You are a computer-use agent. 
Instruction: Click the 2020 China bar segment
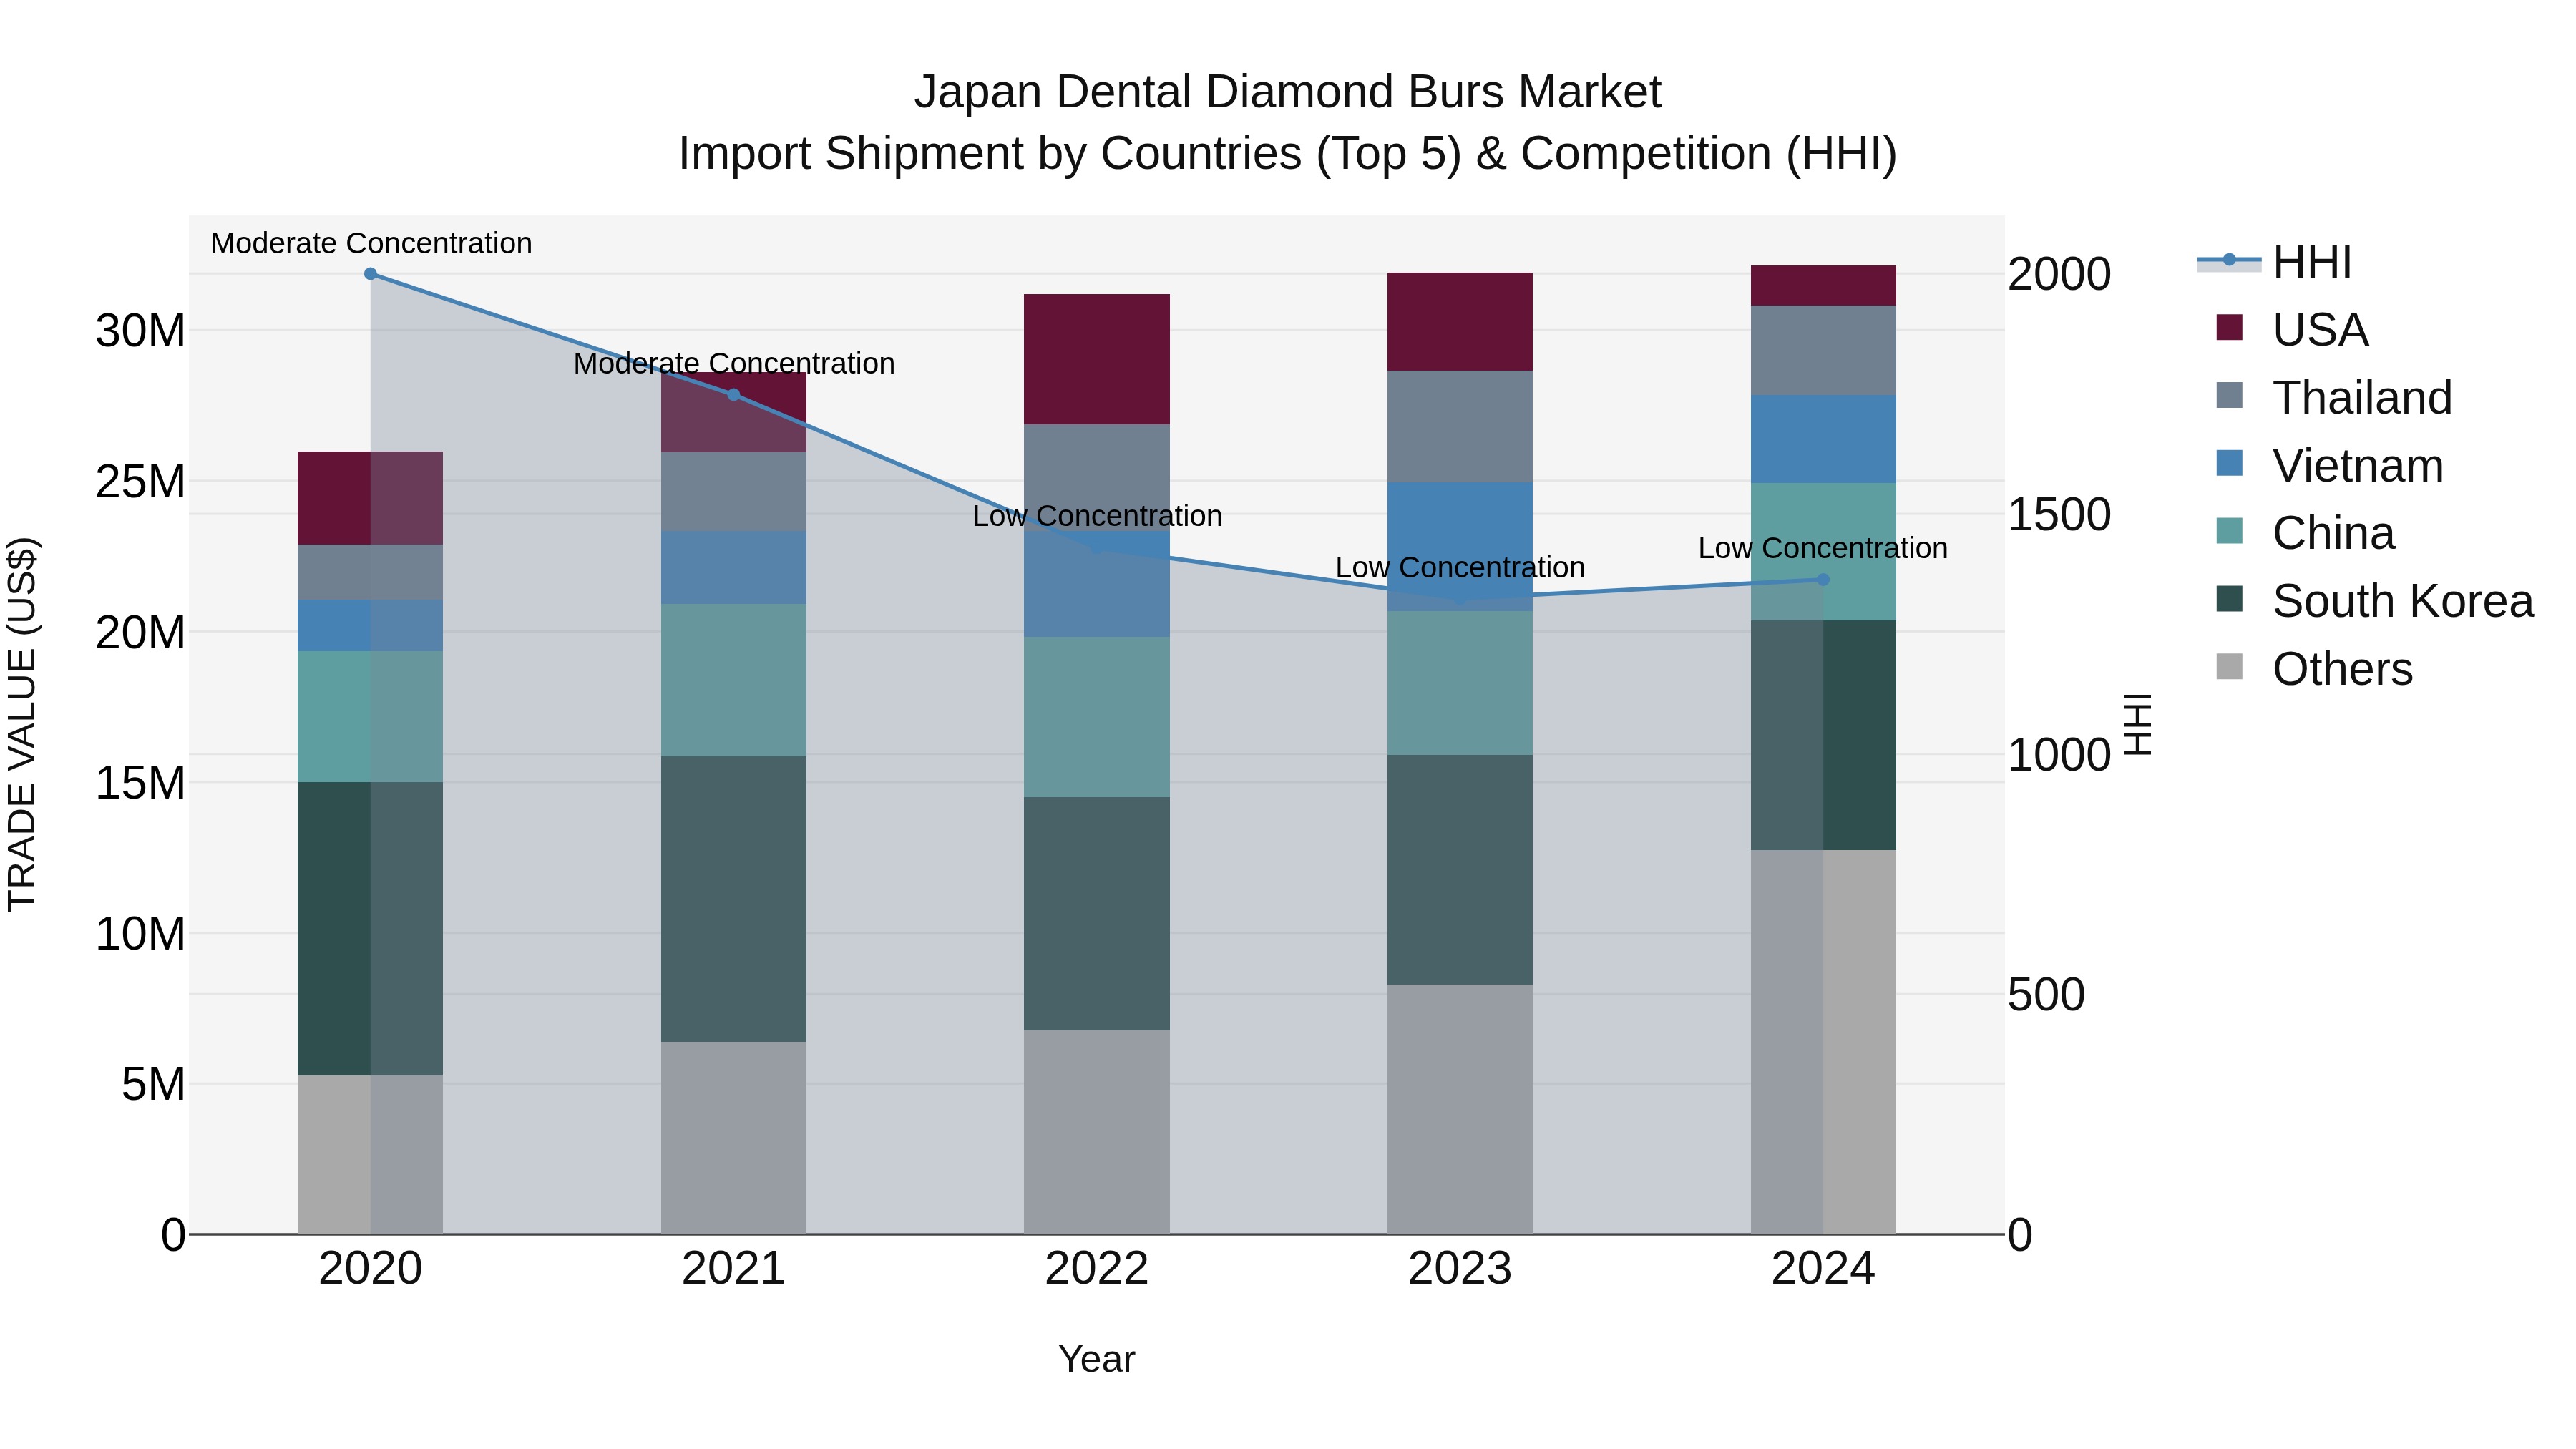coord(370,717)
